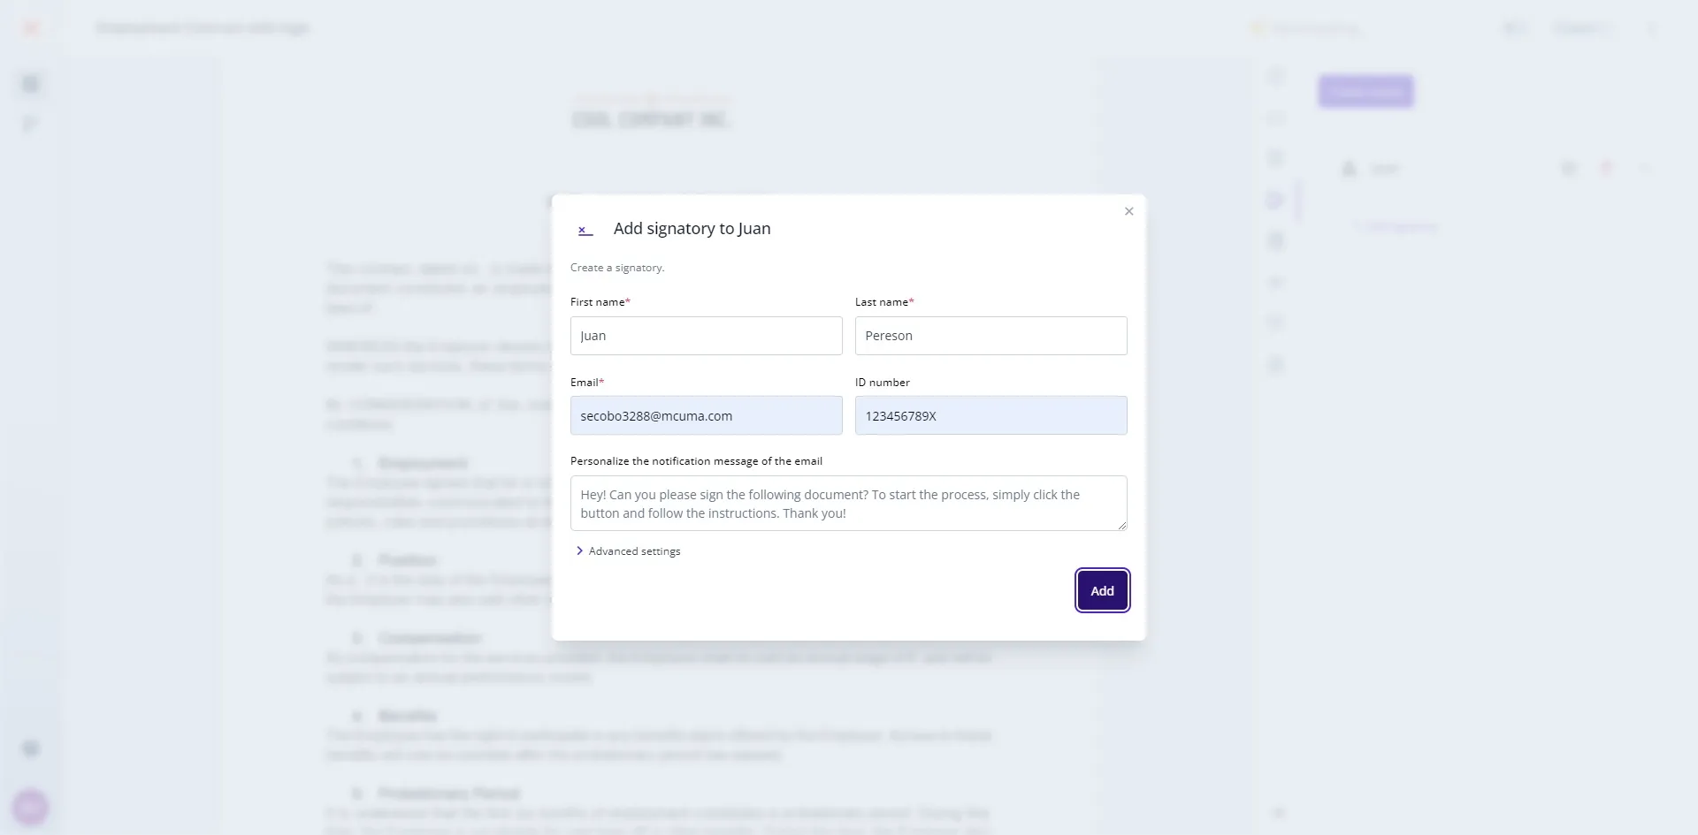Click the ID number input field
Screen dimensions: 1698x835
coord(990,416)
